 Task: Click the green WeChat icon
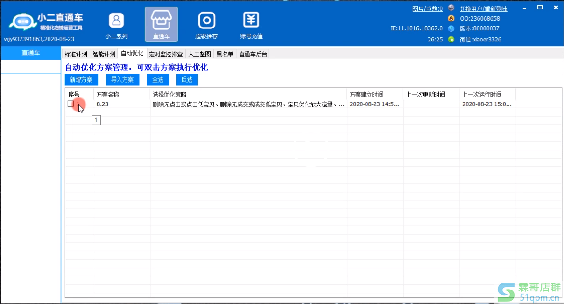click(451, 40)
